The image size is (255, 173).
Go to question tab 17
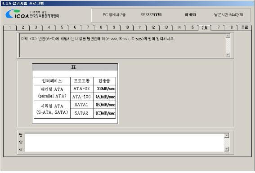[x=218, y=27]
